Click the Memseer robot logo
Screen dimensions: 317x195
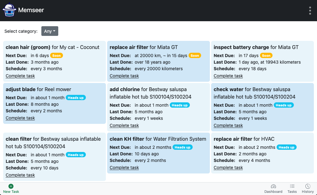9,10
